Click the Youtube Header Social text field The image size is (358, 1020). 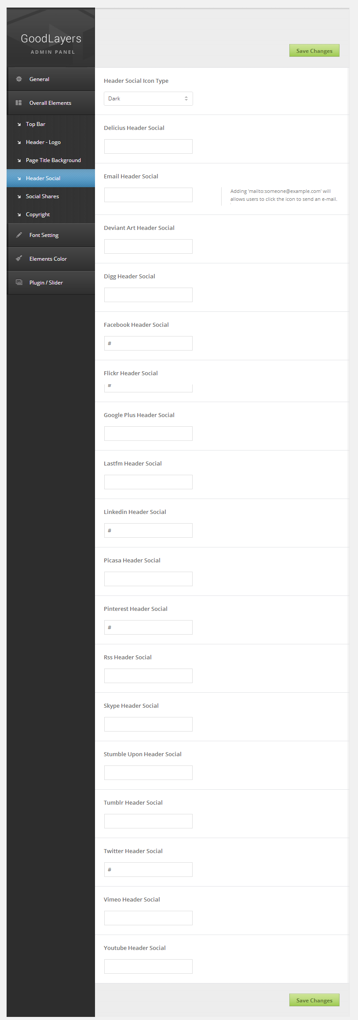coord(148,967)
